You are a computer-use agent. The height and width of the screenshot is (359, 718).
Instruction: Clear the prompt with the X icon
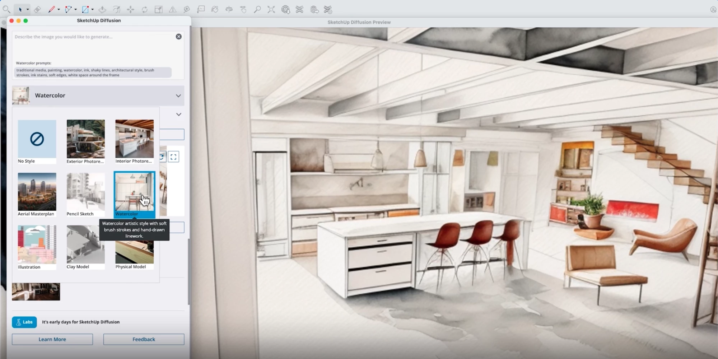point(178,37)
